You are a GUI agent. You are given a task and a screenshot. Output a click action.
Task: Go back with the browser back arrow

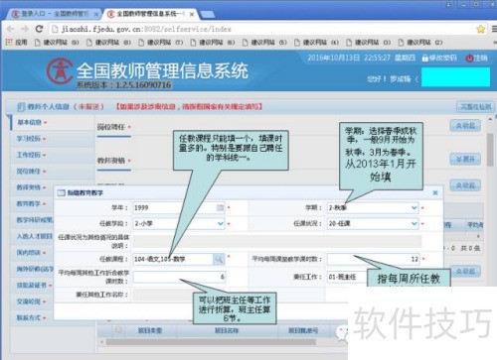click(11, 29)
